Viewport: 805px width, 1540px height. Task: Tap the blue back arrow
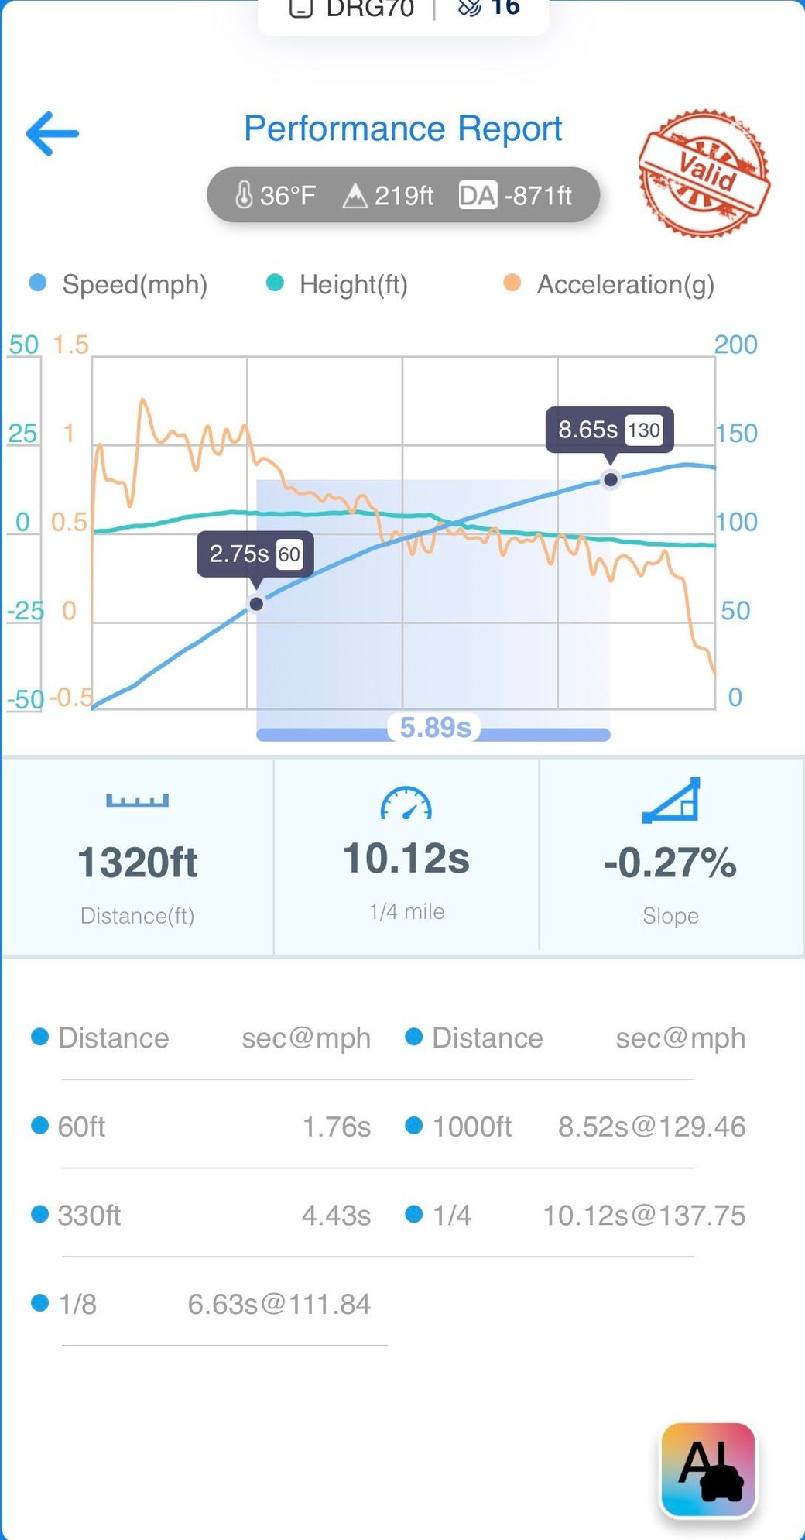point(53,133)
